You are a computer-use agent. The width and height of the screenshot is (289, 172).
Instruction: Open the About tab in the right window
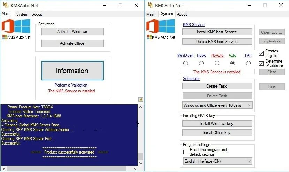[x=182, y=14]
